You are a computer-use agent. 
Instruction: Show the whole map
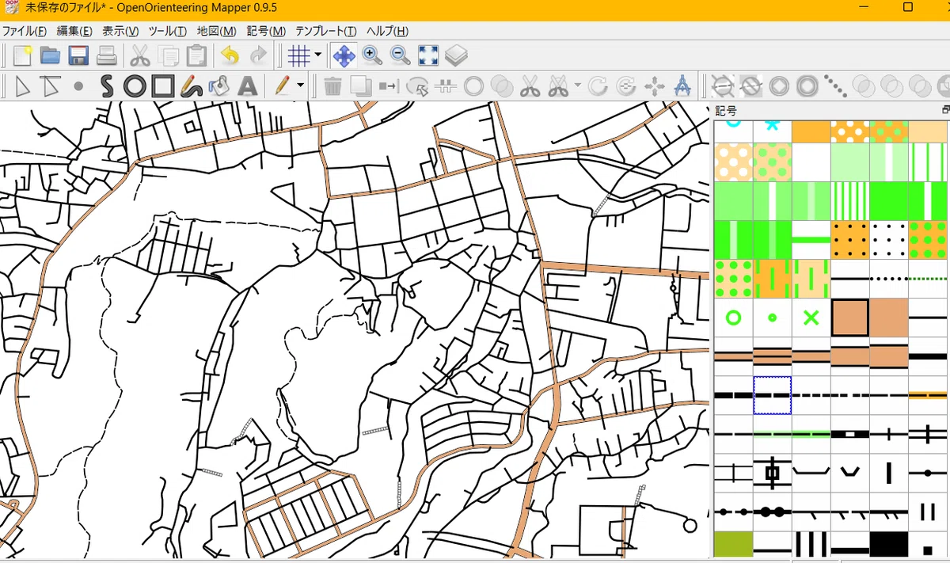tap(428, 55)
